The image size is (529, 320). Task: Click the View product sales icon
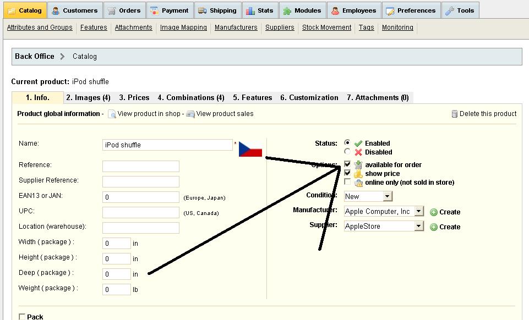point(190,114)
